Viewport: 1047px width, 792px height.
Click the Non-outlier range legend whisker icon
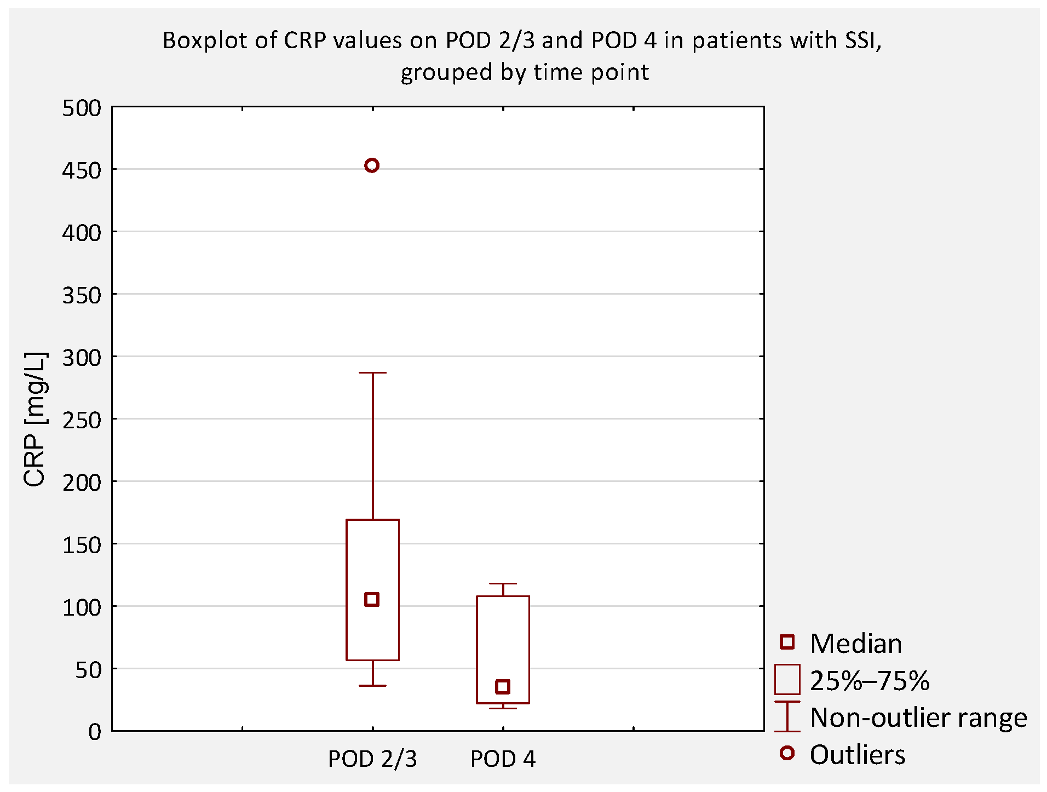coord(787,716)
